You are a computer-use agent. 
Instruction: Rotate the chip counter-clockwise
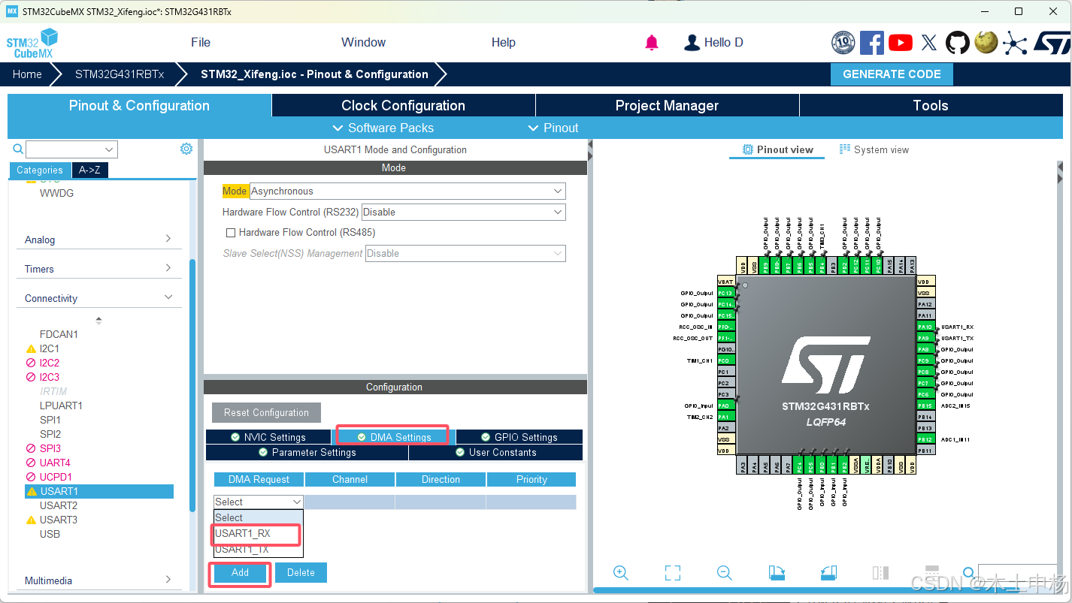pos(828,573)
